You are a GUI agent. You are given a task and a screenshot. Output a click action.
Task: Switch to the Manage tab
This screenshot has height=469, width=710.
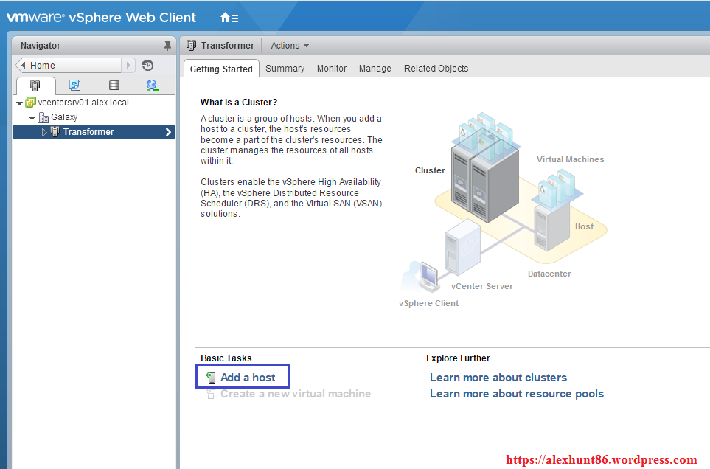tap(375, 69)
